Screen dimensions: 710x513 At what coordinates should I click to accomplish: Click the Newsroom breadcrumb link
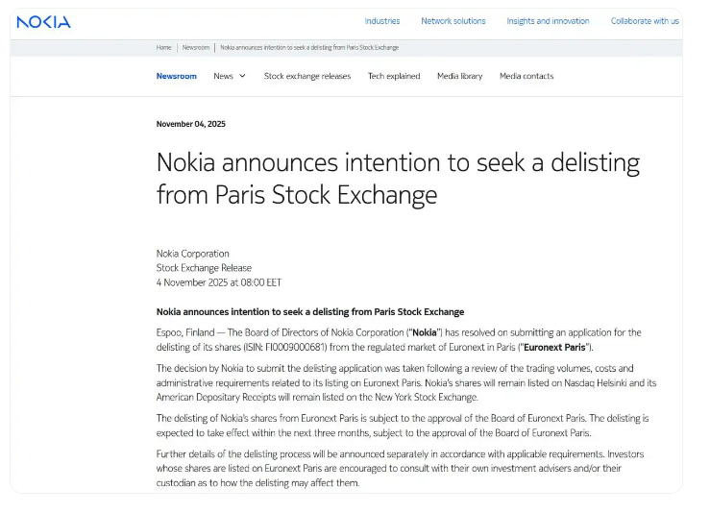coord(195,47)
